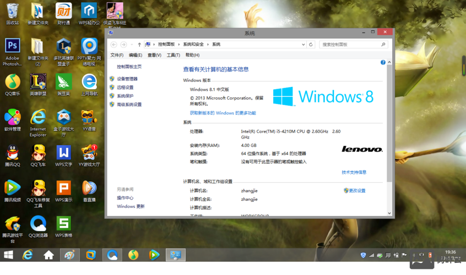This screenshot has width=466, height=275.
Task: Open 技术支持信息 link
Action: tap(354, 172)
